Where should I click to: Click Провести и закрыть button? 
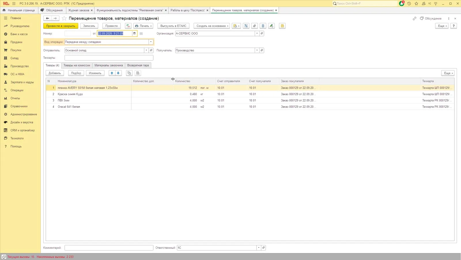61,26
